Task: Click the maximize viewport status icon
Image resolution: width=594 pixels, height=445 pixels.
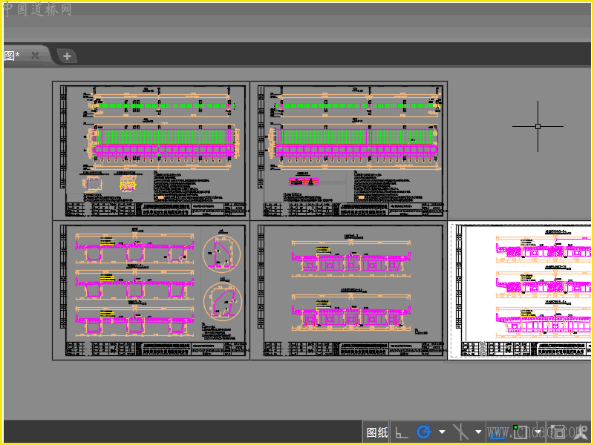Action: click(558, 432)
